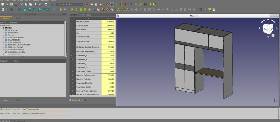Click the Undo arrow in toolbar
Image resolution: width=280 pixels, height=122 pixels.
(36, 4)
